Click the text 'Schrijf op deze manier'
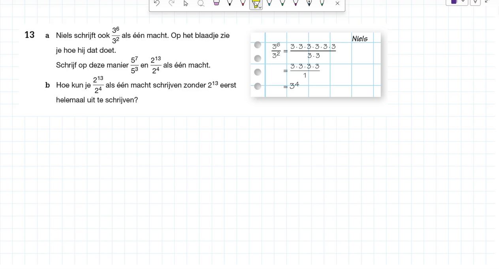This screenshot has width=499, height=269. tap(92, 65)
